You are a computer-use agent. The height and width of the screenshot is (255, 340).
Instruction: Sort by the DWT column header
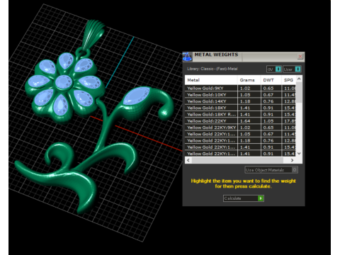(271, 80)
